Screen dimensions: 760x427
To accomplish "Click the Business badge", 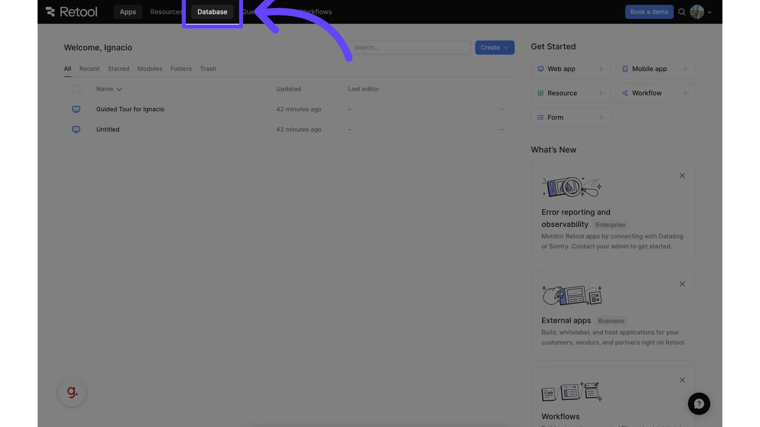I will (x=611, y=321).
